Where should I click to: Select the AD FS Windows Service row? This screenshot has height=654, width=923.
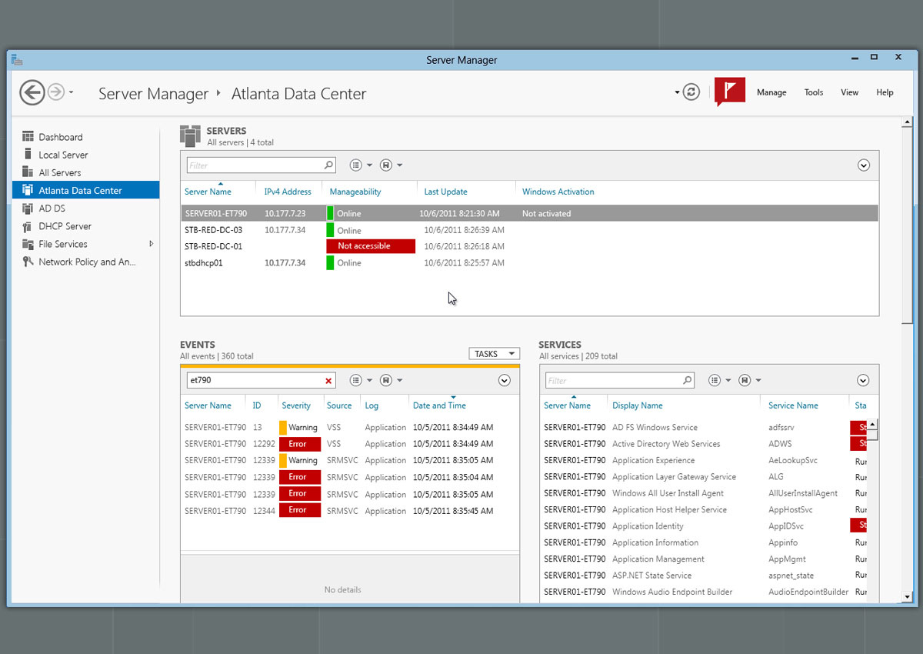(x=705, y=427)
